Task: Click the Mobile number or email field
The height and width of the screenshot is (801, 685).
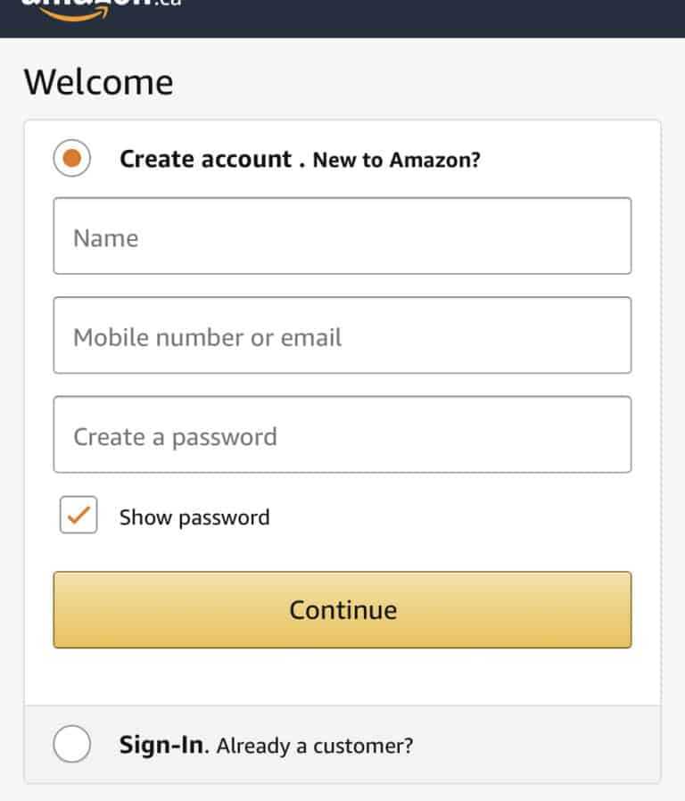Action: [342, 336]
